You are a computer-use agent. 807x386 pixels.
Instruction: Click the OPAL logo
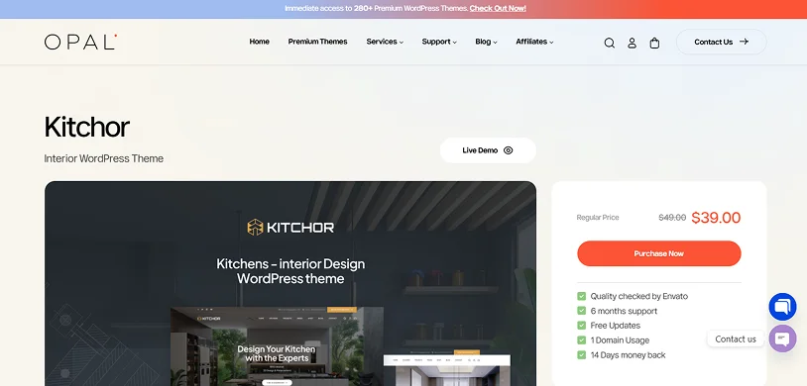click(x=81, y=43)
